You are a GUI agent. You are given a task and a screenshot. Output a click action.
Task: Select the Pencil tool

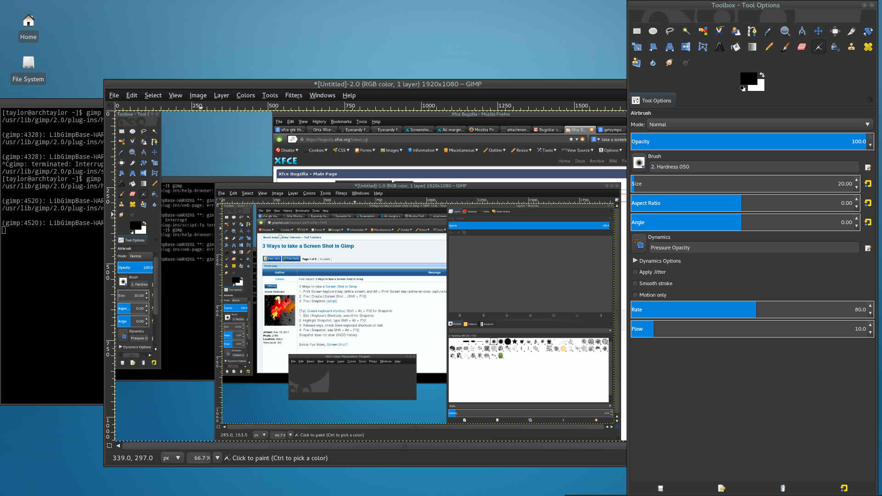click(x=769, y=47)
